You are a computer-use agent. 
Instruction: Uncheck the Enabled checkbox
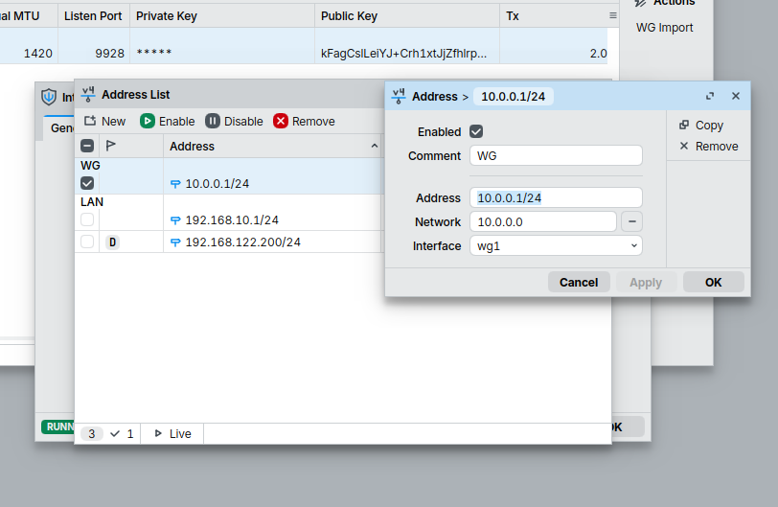(476, 132)
